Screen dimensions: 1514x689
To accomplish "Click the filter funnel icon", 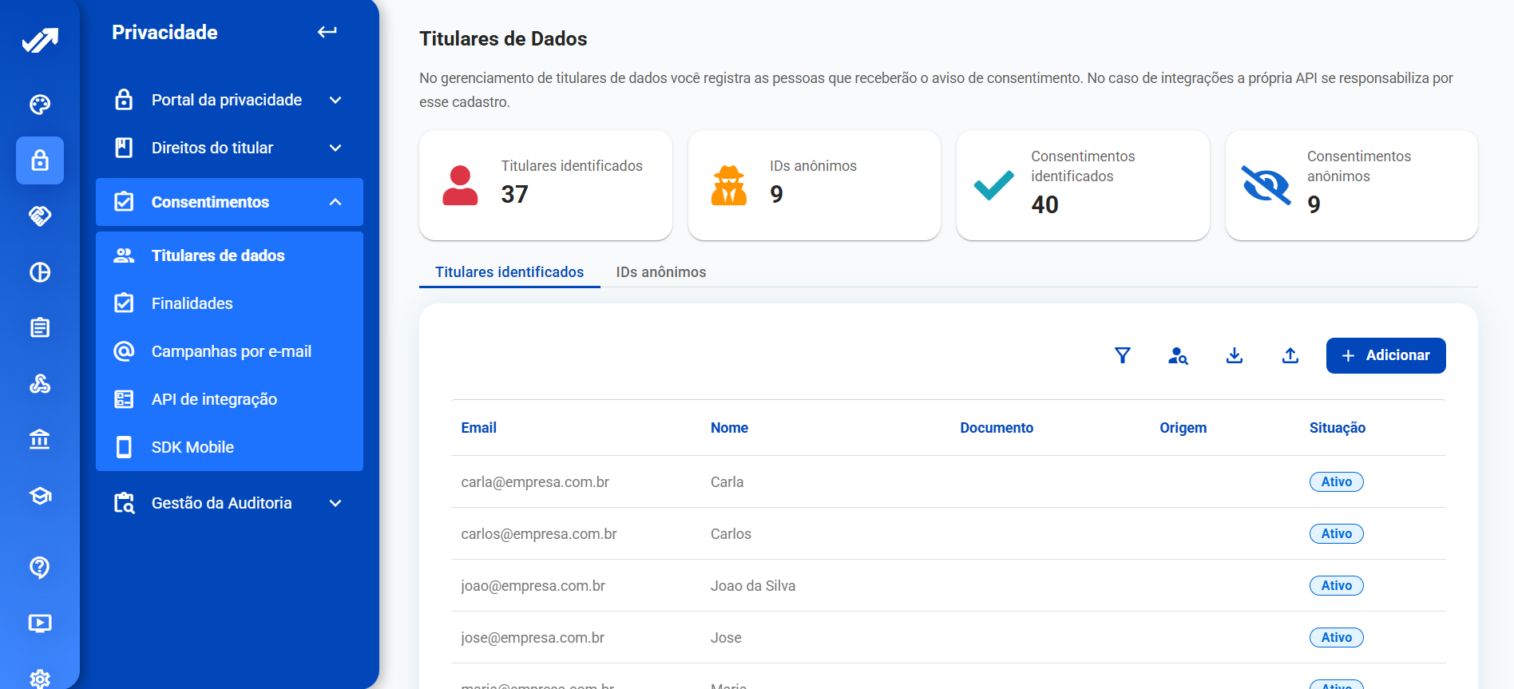I will [x=1122, y=355].
